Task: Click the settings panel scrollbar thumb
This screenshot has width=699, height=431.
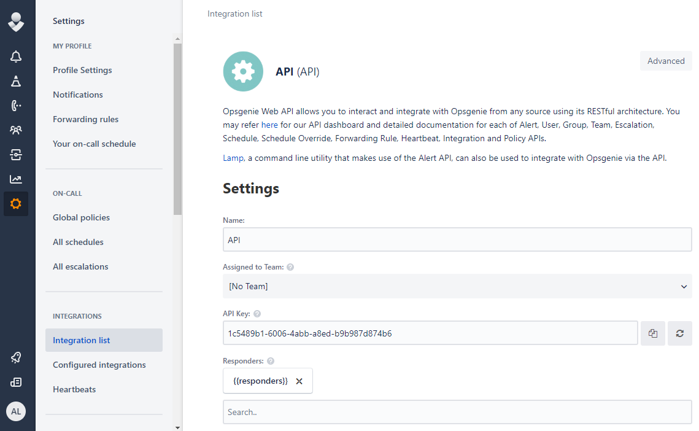Action: pyautogui.click(x=177, y=130)
